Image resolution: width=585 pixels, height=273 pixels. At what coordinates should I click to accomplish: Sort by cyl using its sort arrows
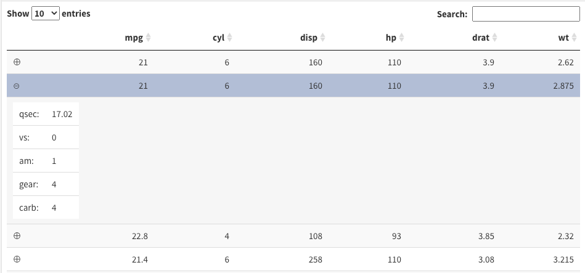[x=230, y=38]
